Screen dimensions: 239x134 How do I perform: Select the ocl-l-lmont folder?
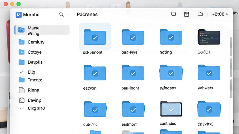coord(95,37)
